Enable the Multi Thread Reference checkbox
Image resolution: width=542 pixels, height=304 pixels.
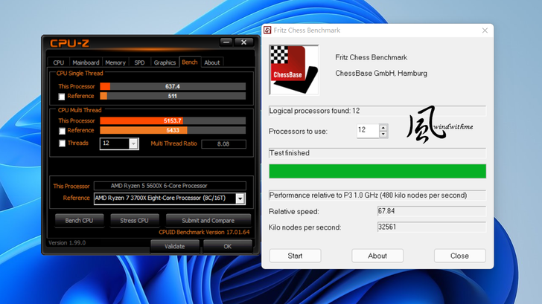click(62, 131)
